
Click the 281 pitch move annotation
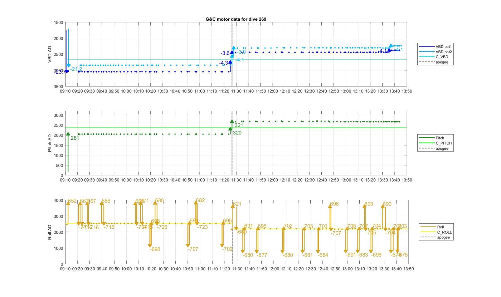click(x=75, y=138)
